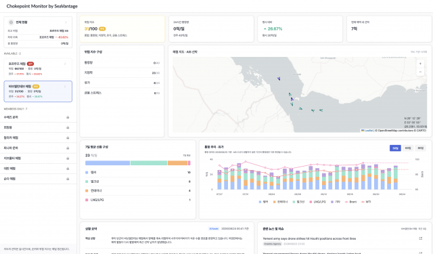Click yellow caution badge on 바브엘만데브 해협 card
The width and height of the screenshot is (433, 254).
[36, 87]
